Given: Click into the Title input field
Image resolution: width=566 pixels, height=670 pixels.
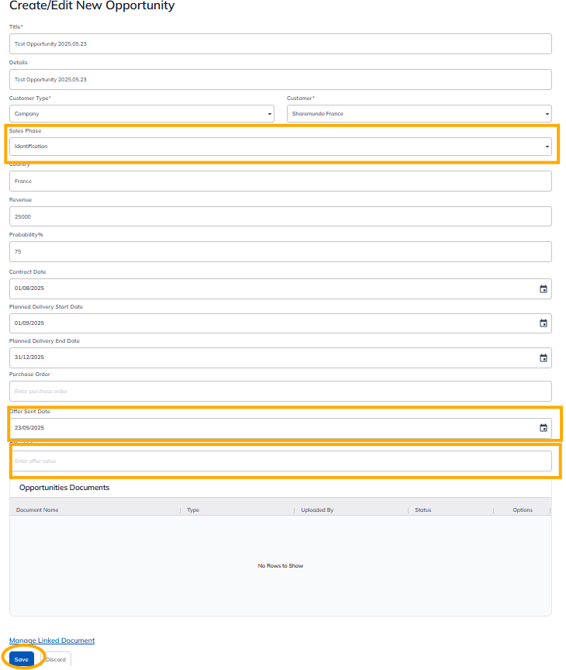Looking at the screenshot, I should pyautogui.click(x=280, y=44).
